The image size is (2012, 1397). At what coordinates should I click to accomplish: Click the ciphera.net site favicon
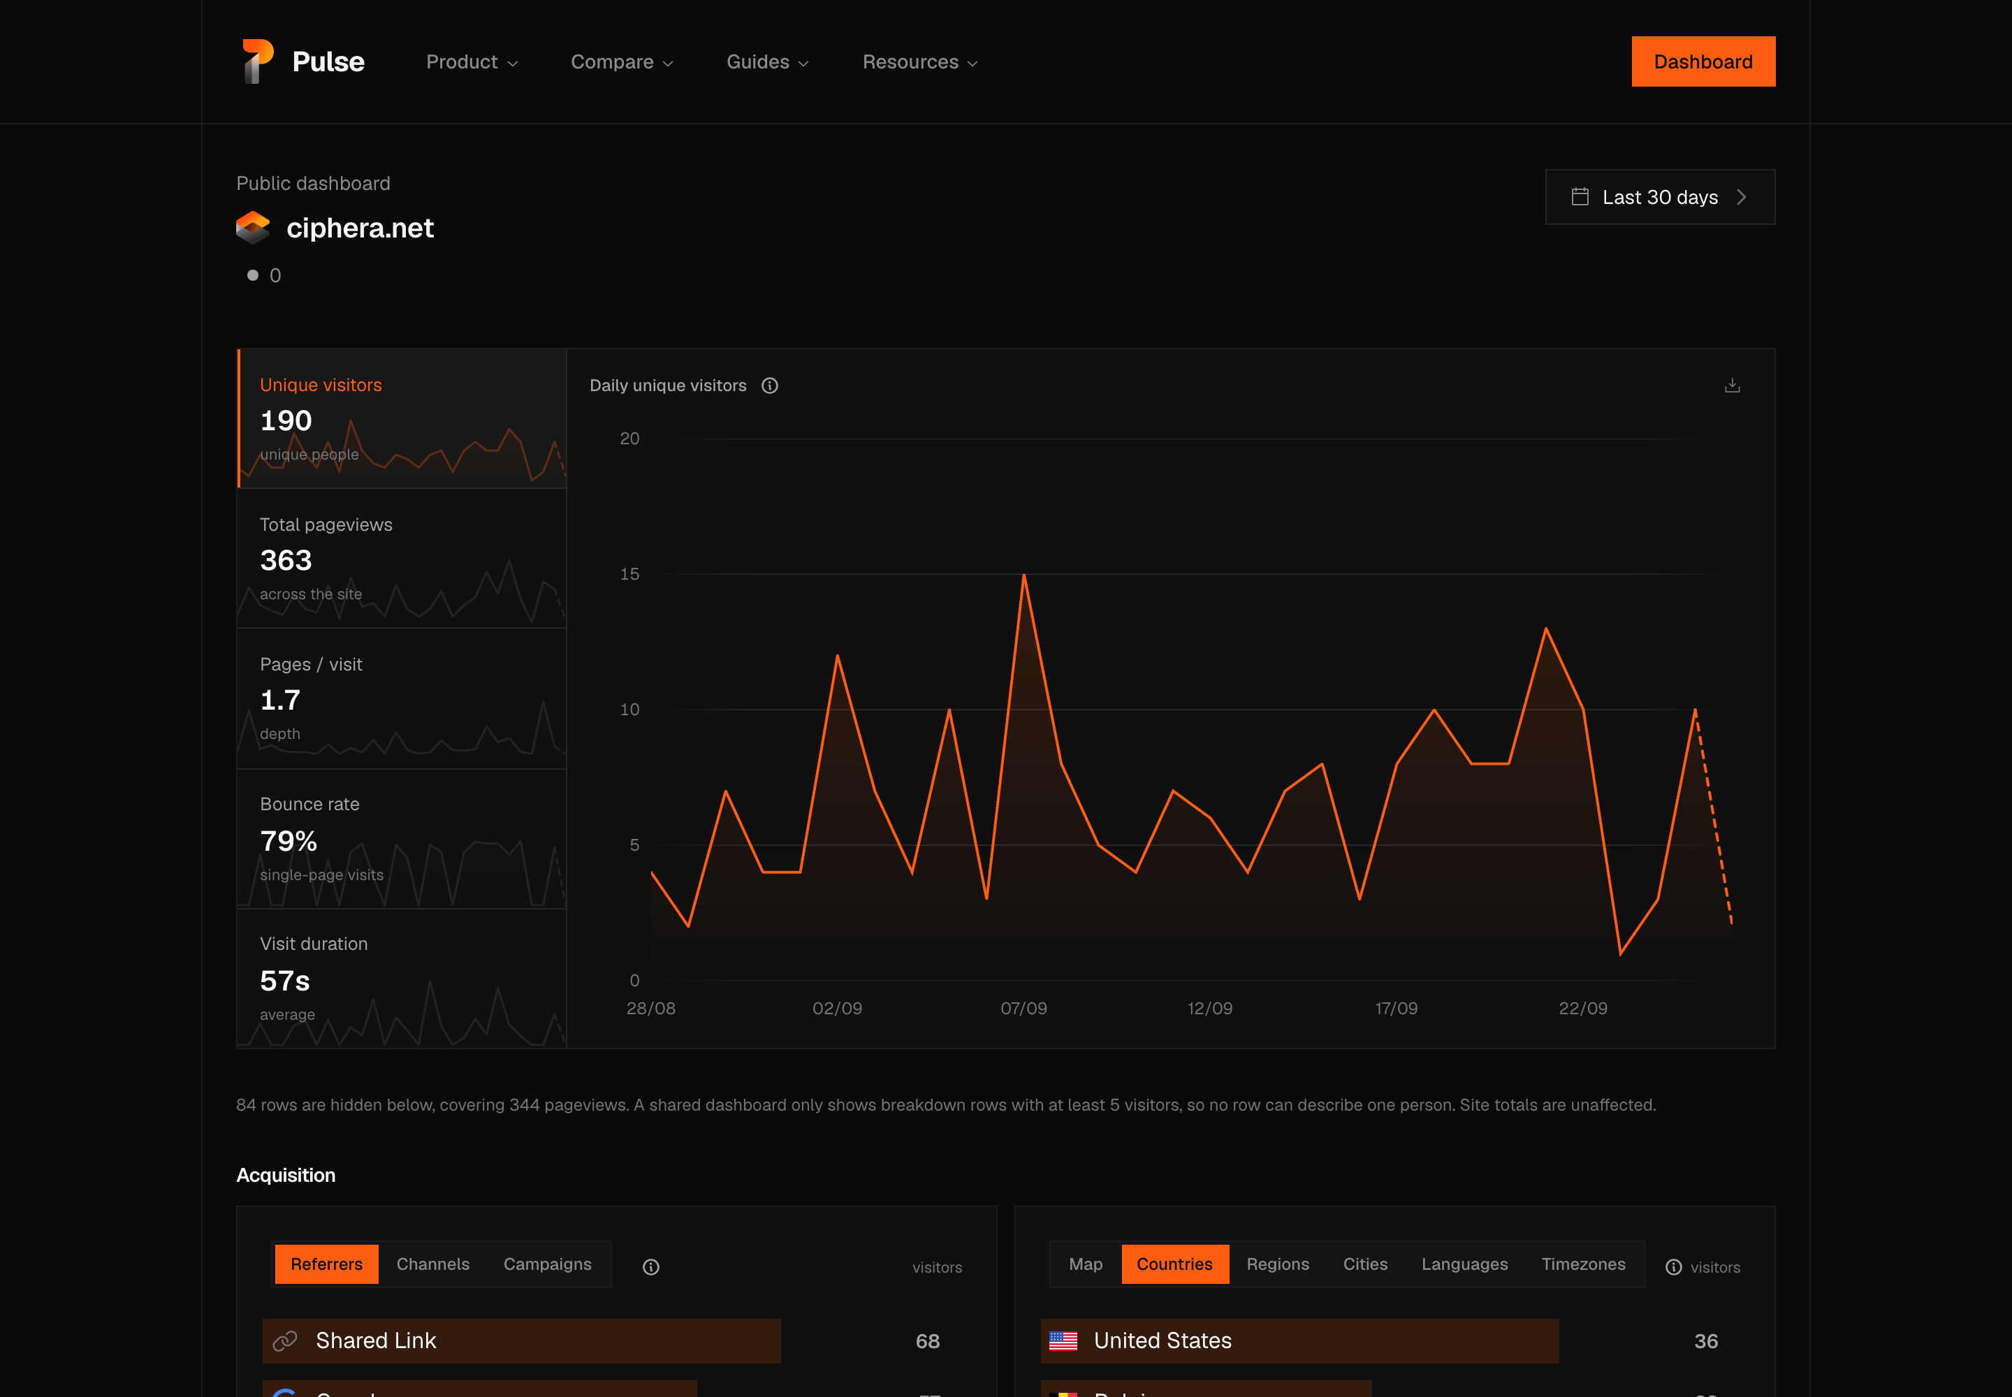pos(253,228)
